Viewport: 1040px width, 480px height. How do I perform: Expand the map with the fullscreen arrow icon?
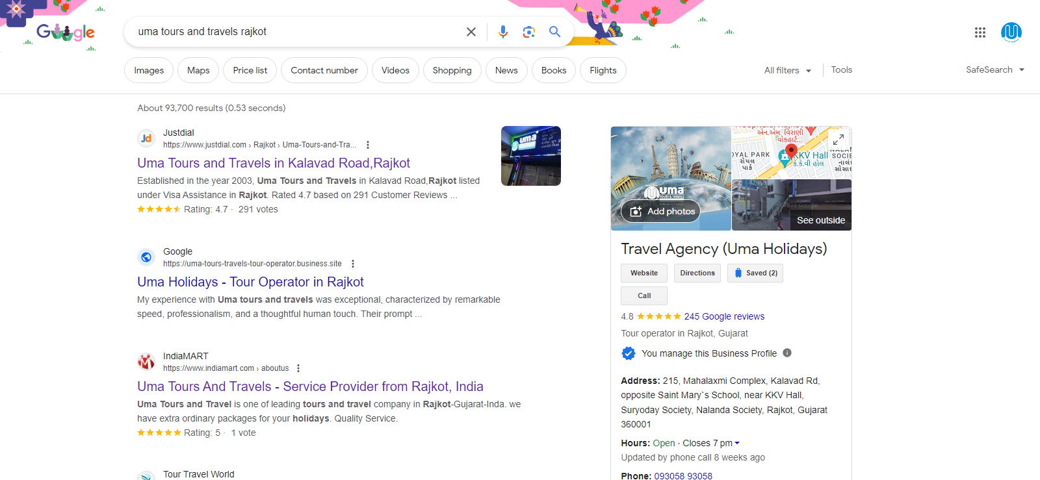[838, 139]
